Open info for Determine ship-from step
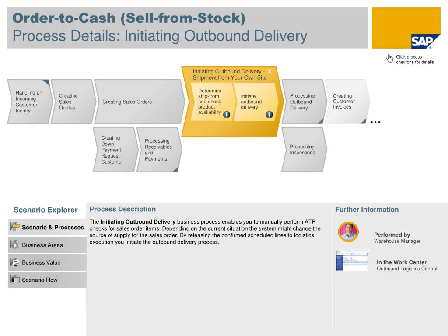 pos(227,115)
